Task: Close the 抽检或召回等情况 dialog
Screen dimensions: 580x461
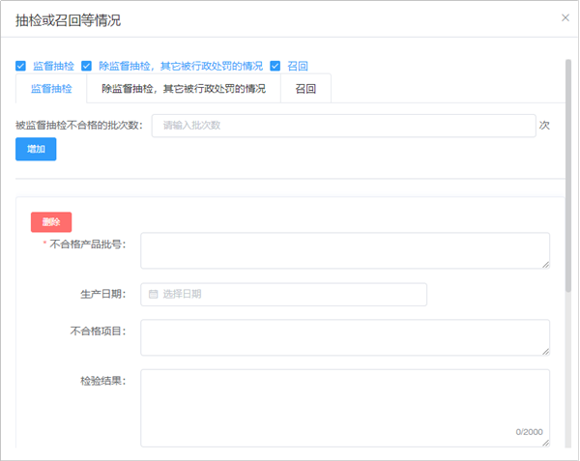Action: click(x=565, y=17)
